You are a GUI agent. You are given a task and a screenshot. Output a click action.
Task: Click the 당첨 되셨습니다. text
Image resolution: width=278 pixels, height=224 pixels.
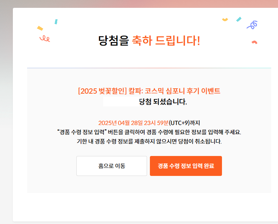163,102
